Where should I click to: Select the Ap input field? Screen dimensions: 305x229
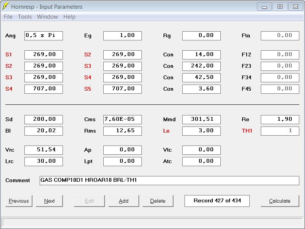tap(122, 150)
